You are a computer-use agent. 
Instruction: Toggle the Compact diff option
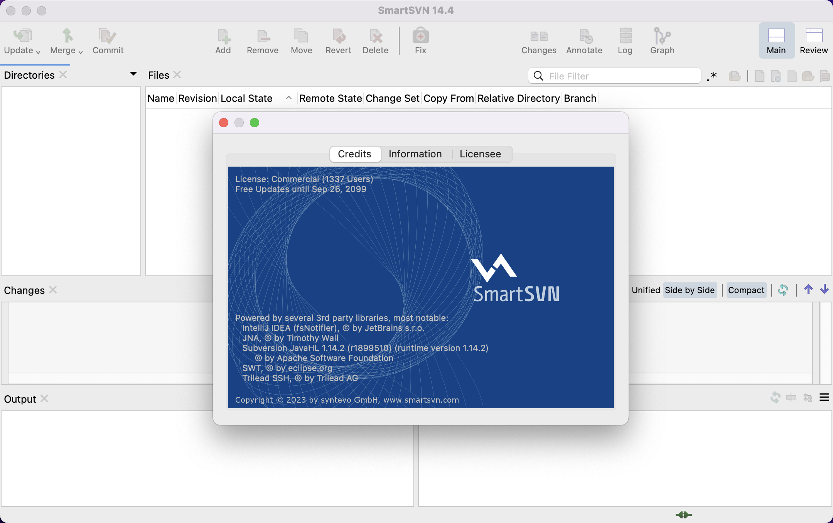tap(746, 290)
